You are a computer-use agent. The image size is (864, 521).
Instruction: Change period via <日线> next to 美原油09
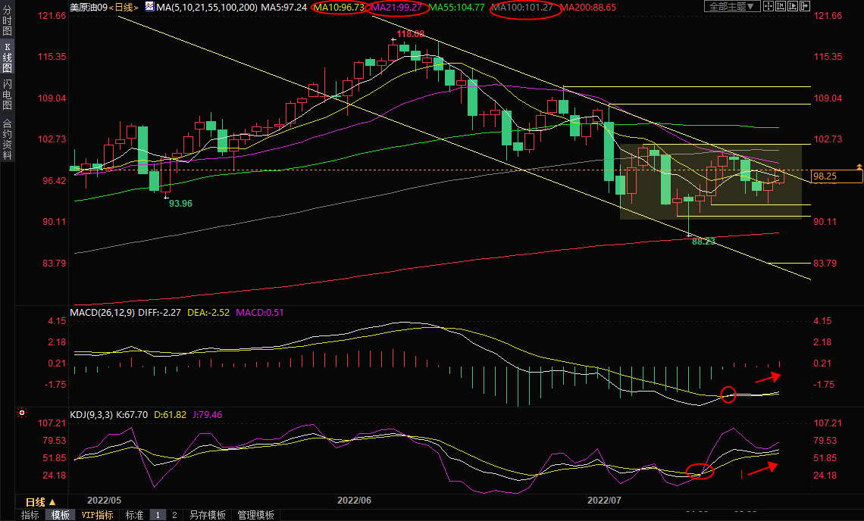coord(124,7)
